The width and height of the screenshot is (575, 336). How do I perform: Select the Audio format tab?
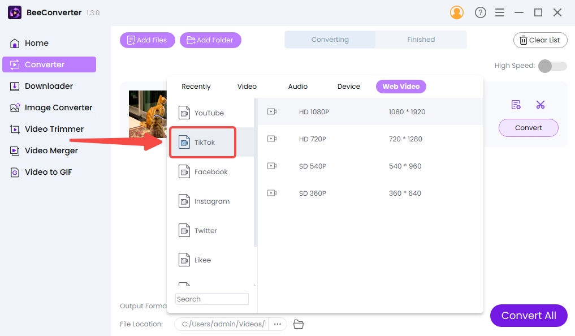298,87
